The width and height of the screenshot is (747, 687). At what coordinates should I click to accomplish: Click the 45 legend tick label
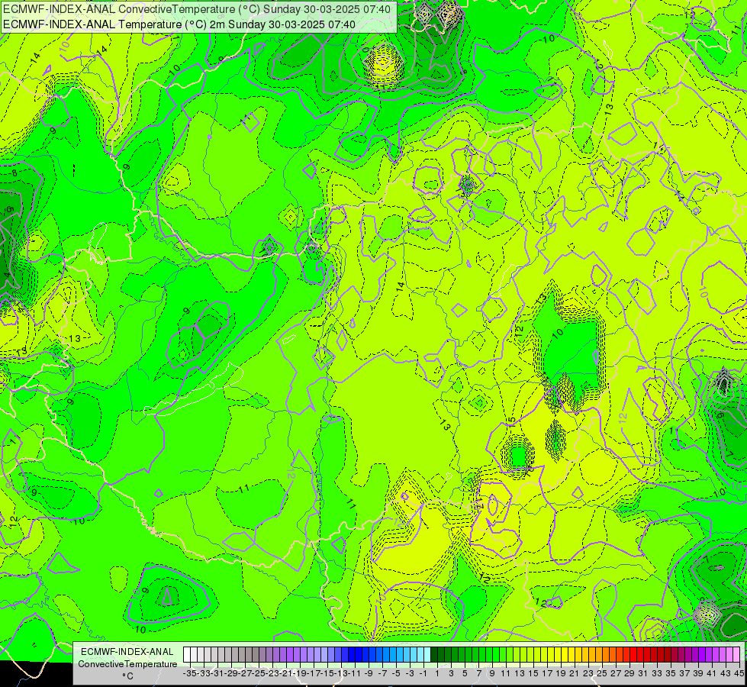tap(739, 673)
